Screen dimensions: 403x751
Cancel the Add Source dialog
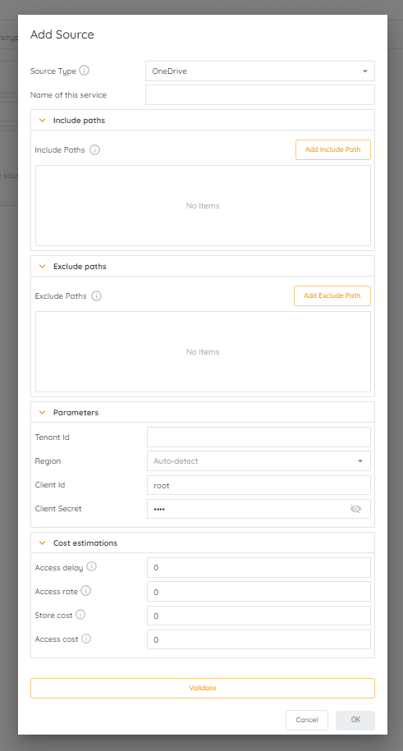307,719
